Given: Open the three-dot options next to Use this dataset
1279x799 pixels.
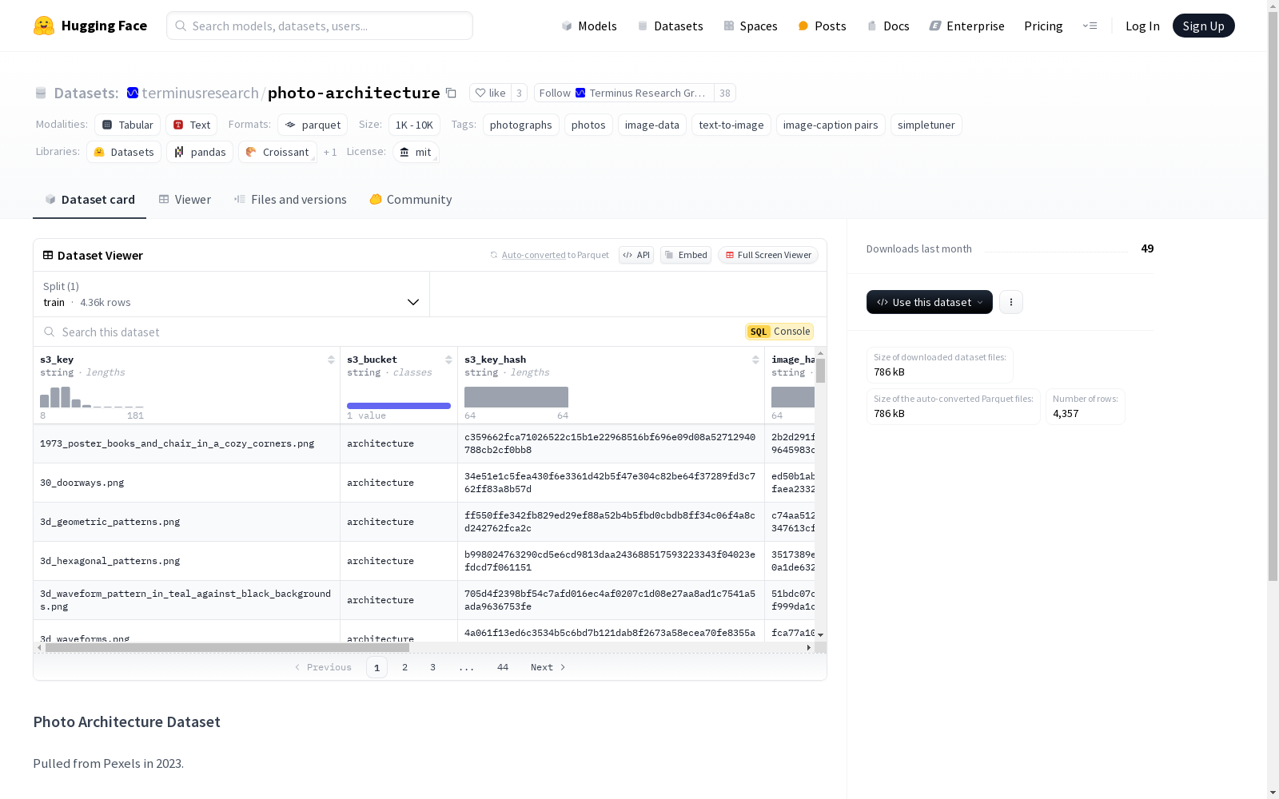Looking at the screenshot, I should [1011, 302].
